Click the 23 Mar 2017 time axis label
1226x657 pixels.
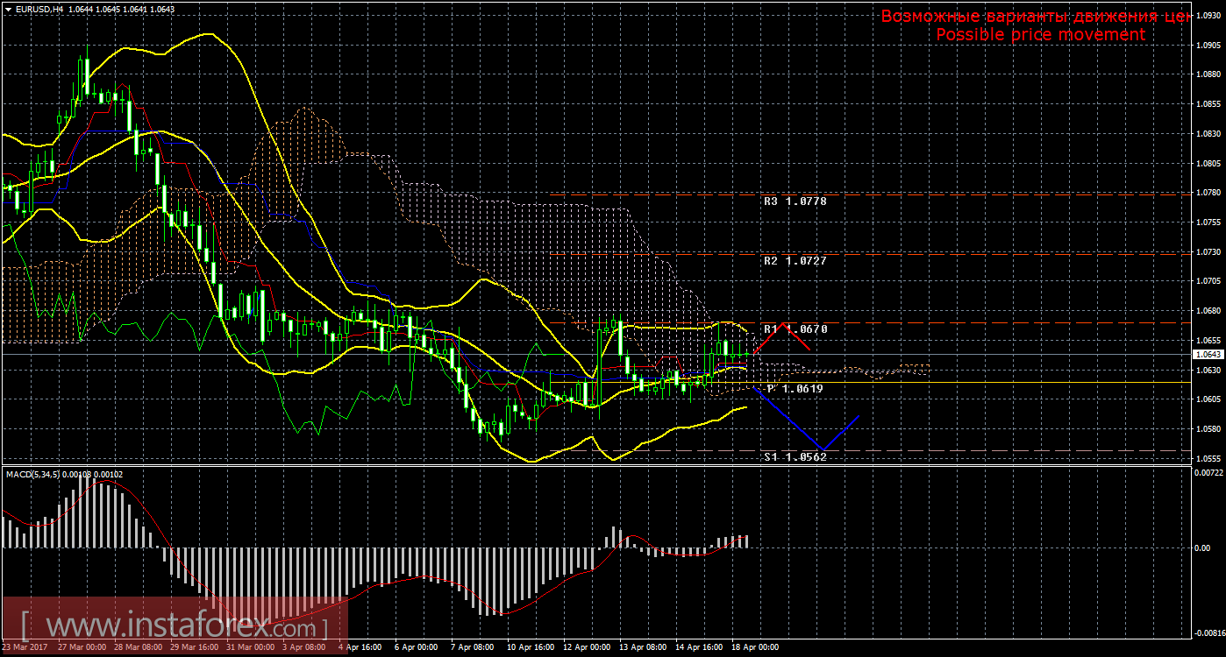coord(25,647)
